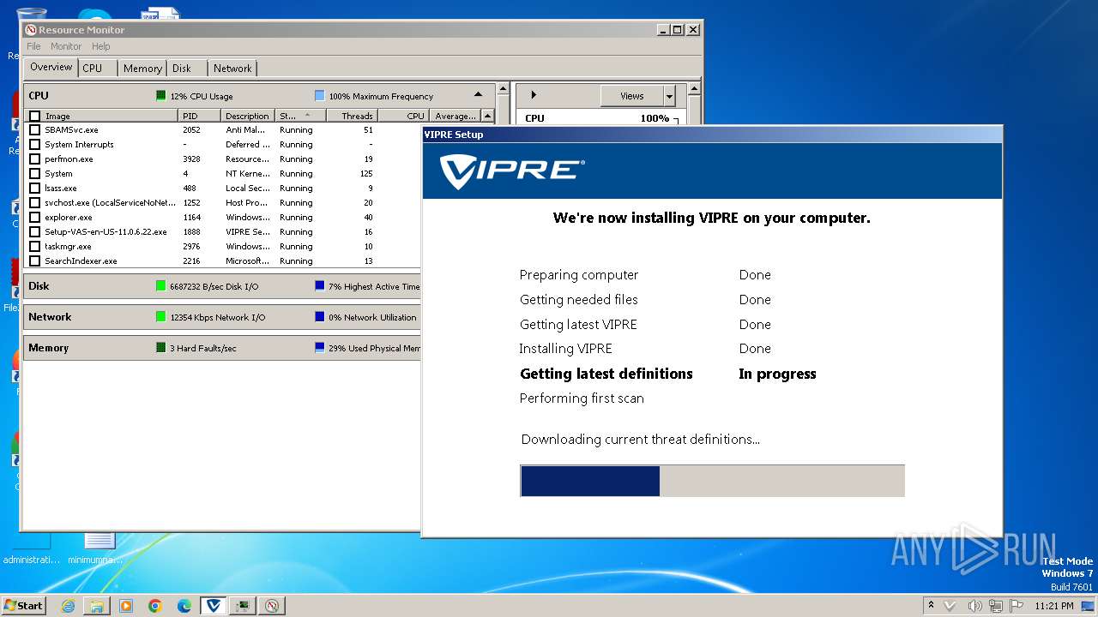Switch to VIPRE Setup taskbar button

tap(214, 606)
